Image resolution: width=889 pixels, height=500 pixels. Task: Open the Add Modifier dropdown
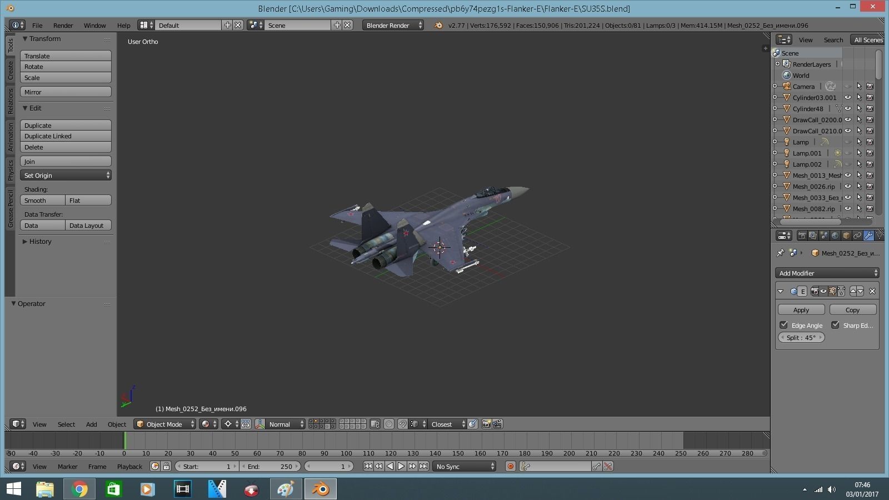click(827, 273)
